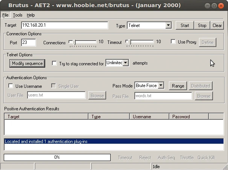This screenshot has height=170, width=228.
Task: Open the Tools menu
Action: point(18,15)
